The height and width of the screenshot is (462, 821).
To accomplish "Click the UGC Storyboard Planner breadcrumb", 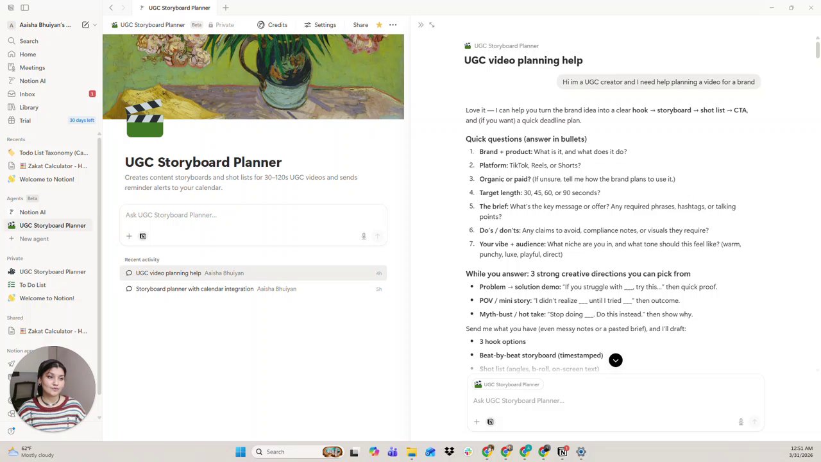I will 148,25.
